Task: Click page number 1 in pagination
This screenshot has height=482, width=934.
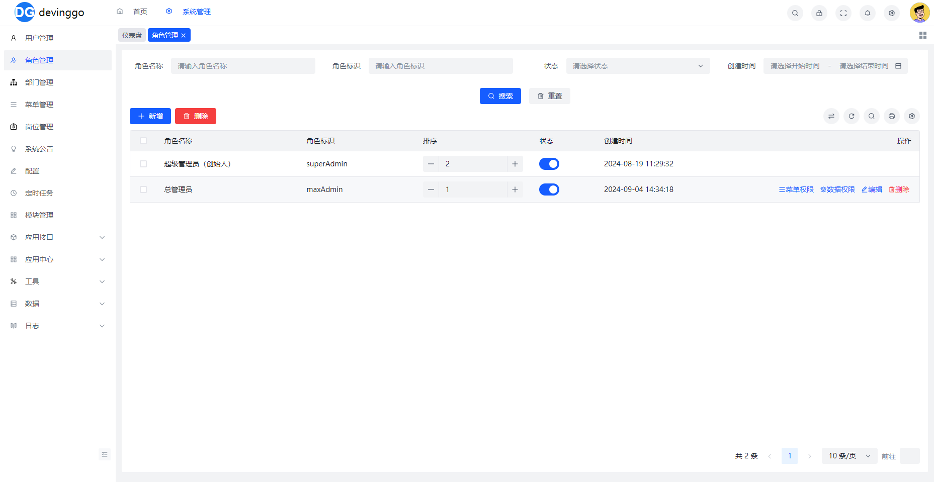Action: tap(790, 456)
